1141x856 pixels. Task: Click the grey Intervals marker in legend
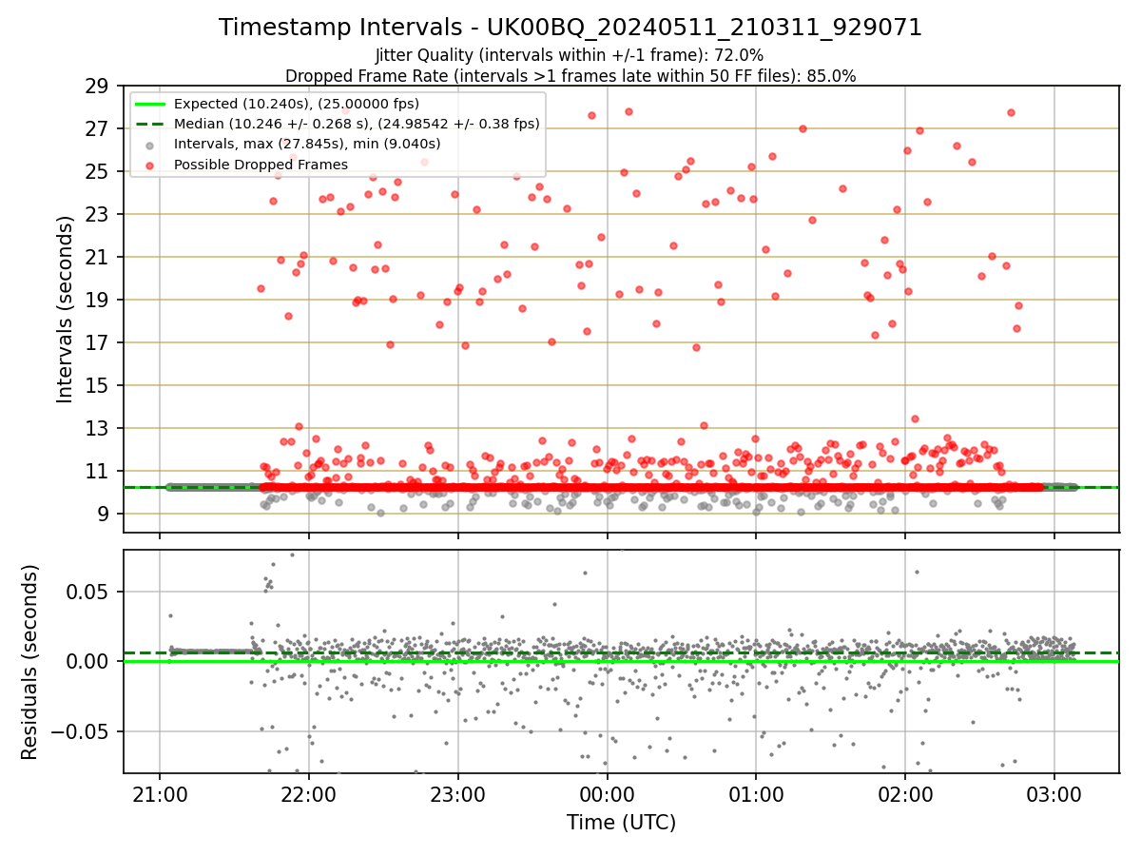tap(150, 145)
